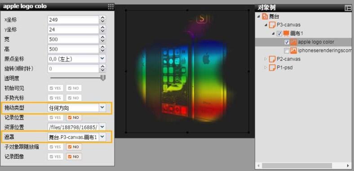This screenshot has height=171, width=354.
Task: Click the 画布1 canvas icon
Action: [x=286, y=33]
